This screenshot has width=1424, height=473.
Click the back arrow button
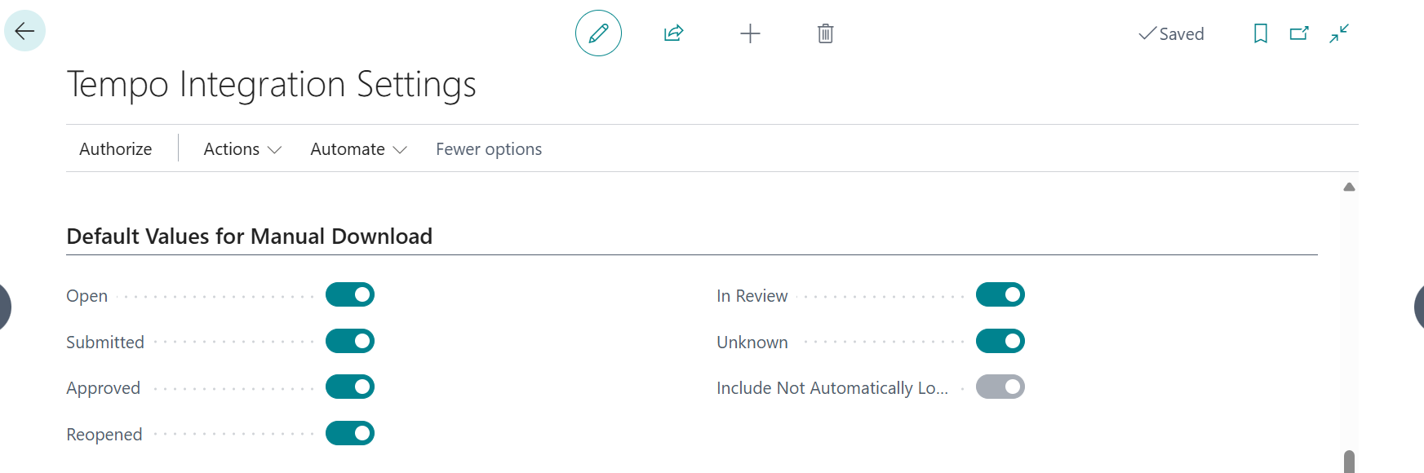click(x=24, y=31)
